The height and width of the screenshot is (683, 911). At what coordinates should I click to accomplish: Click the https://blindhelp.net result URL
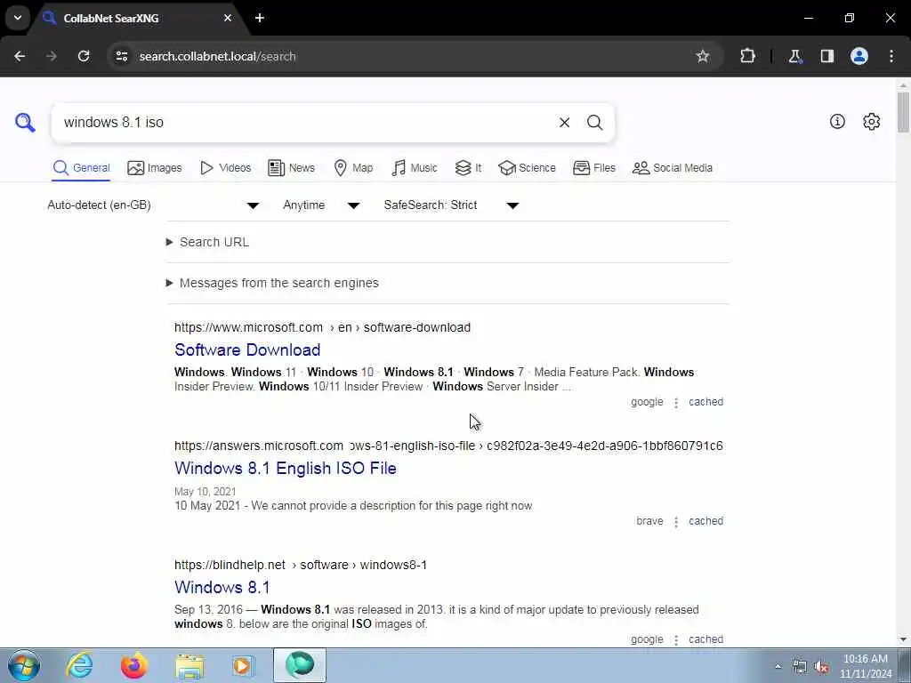(x=301, y=565)
